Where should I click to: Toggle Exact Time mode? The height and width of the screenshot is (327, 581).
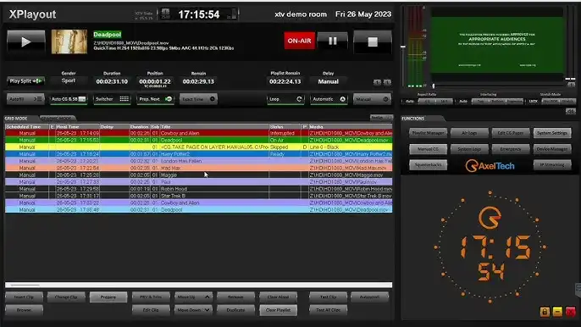click(x=198, y=99)
